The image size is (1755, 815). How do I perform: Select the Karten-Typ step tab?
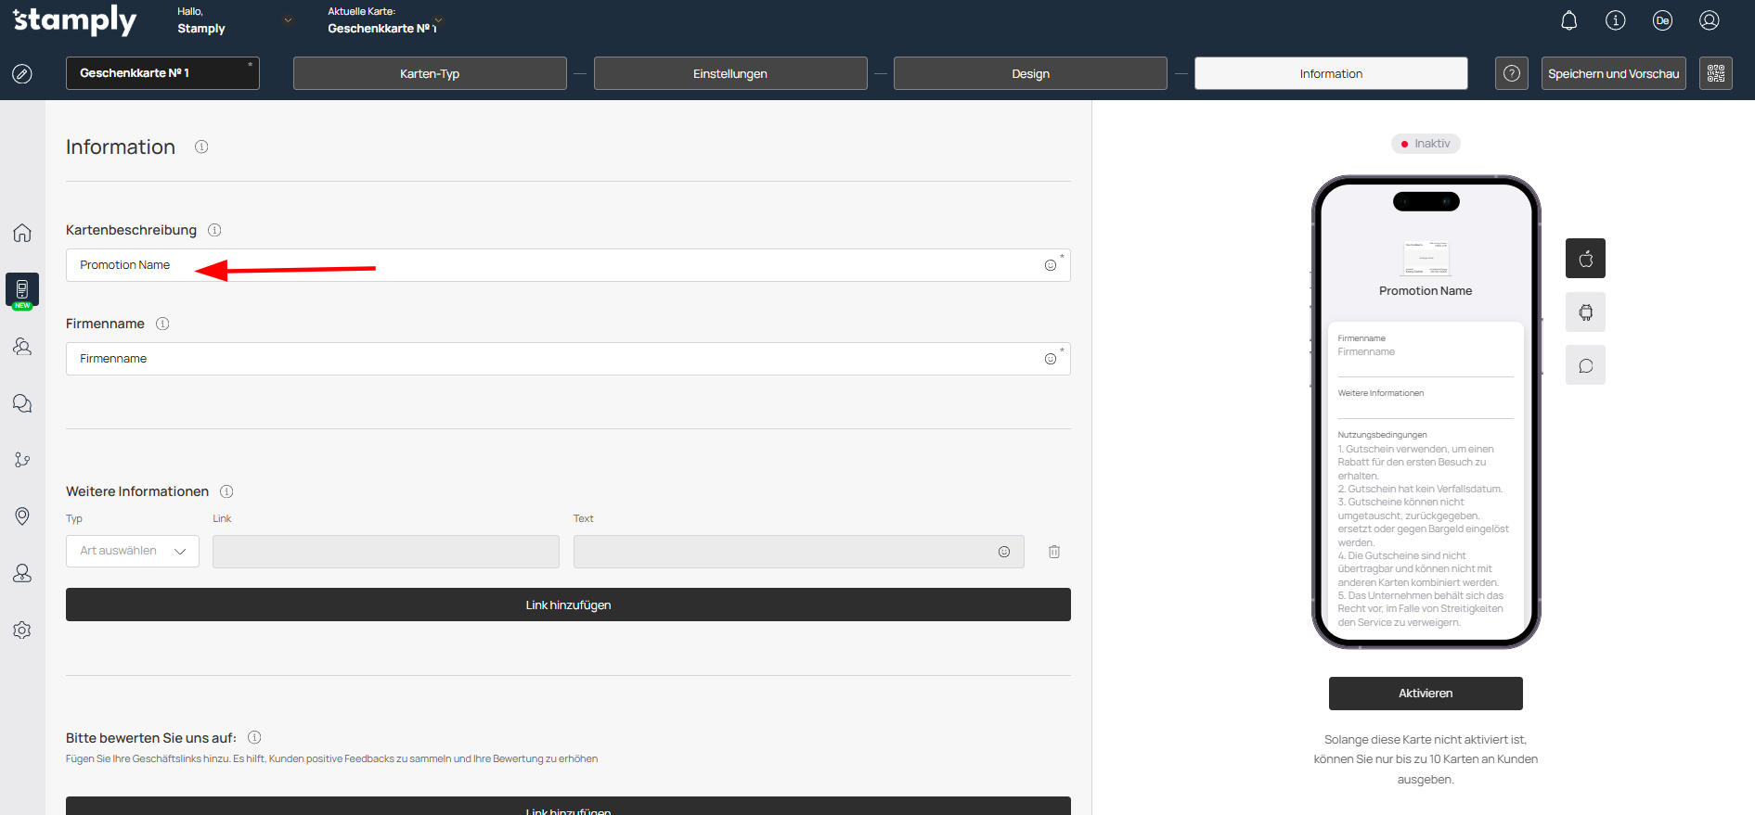(430, 73)
